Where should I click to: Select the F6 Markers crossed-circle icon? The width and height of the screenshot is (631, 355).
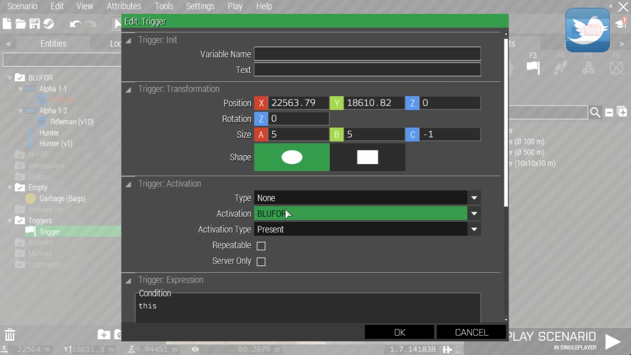[x=616, y=68]
